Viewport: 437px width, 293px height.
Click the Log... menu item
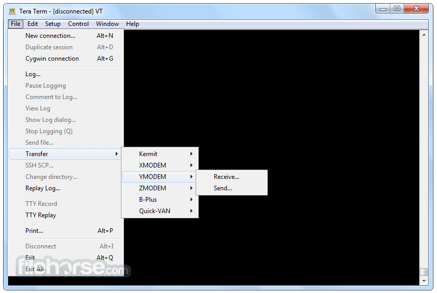pos(66,74)
